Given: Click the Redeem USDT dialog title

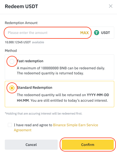Looking at the screenshot, I should [x=21, y=6].
